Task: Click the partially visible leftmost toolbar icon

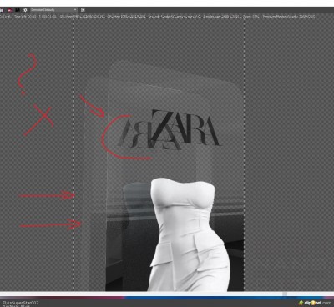Action: (2, 10)
